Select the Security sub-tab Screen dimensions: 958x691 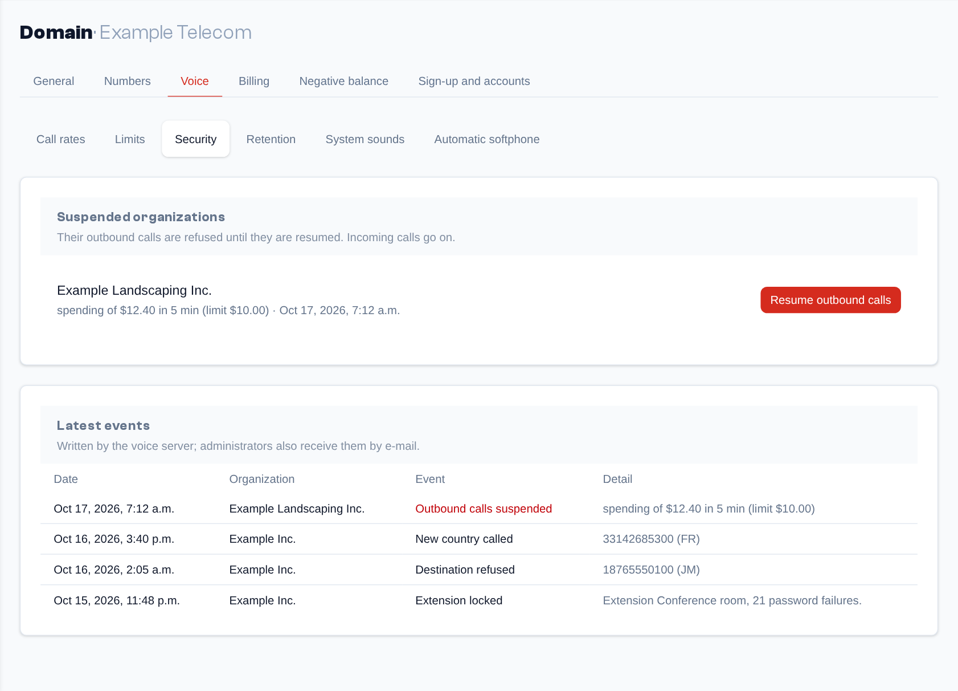coord(195,139)
